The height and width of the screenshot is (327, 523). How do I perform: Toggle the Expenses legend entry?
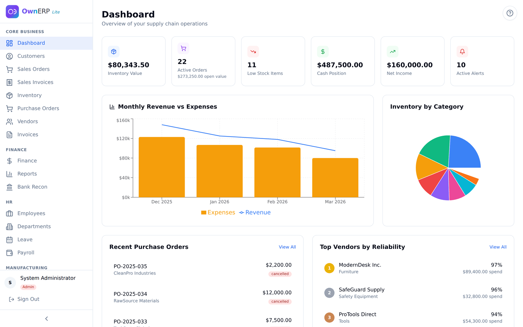[218, 213]
